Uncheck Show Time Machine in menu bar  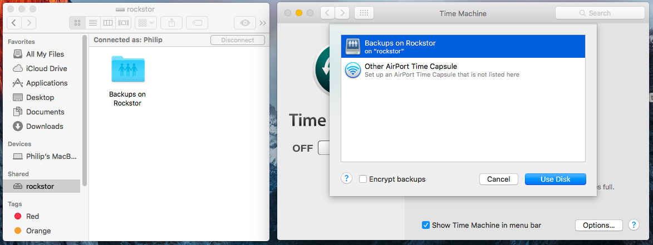[425, 225]
